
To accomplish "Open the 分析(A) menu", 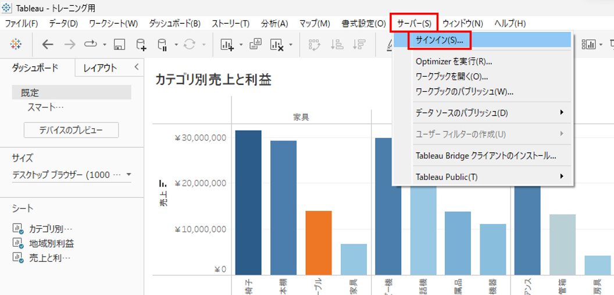I will (274, 23).
